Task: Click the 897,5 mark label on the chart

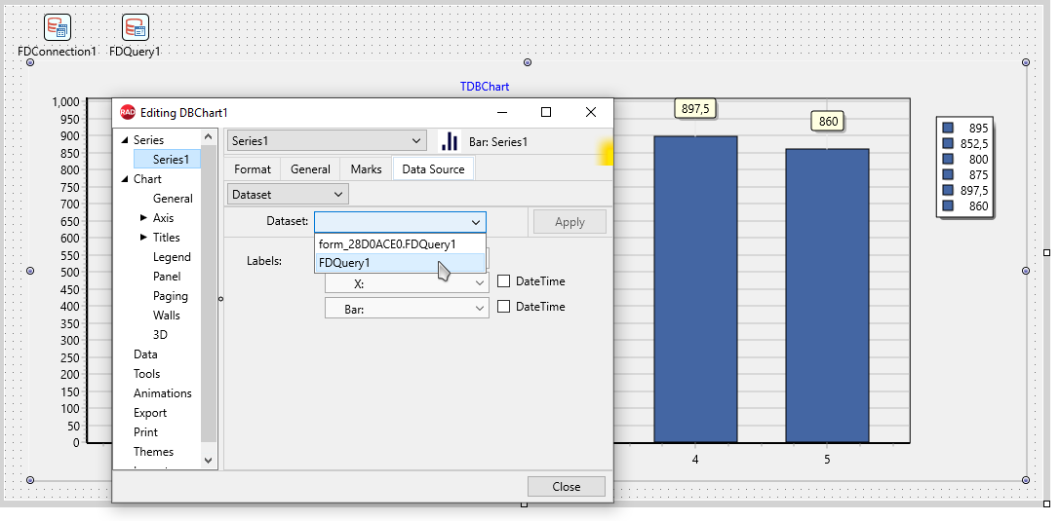Action: 695,109
